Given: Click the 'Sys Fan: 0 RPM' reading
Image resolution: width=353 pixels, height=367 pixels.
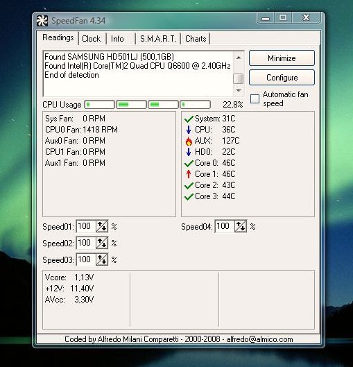Looking at the screenshot, I should pyautogui.click(x=75, y=119).
